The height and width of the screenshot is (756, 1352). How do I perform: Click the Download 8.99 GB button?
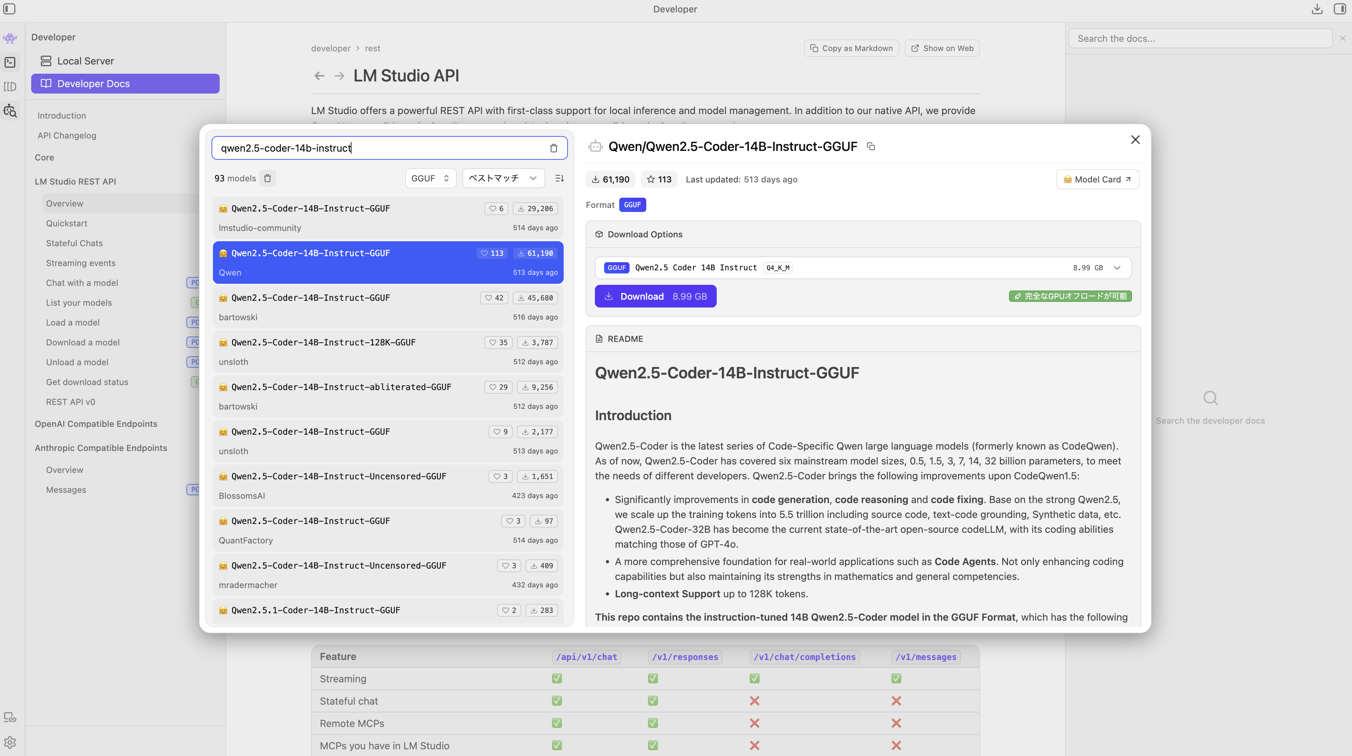pyautogui.click(x=655, y=297)
